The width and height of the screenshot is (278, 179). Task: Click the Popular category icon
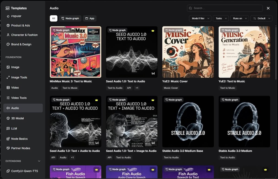point(8,16)
